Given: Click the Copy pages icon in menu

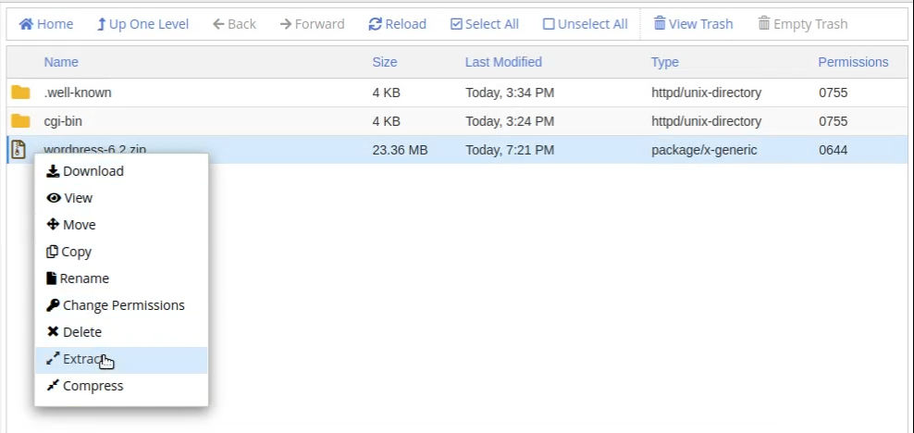Looking at the screenshot, I should 52,251.
